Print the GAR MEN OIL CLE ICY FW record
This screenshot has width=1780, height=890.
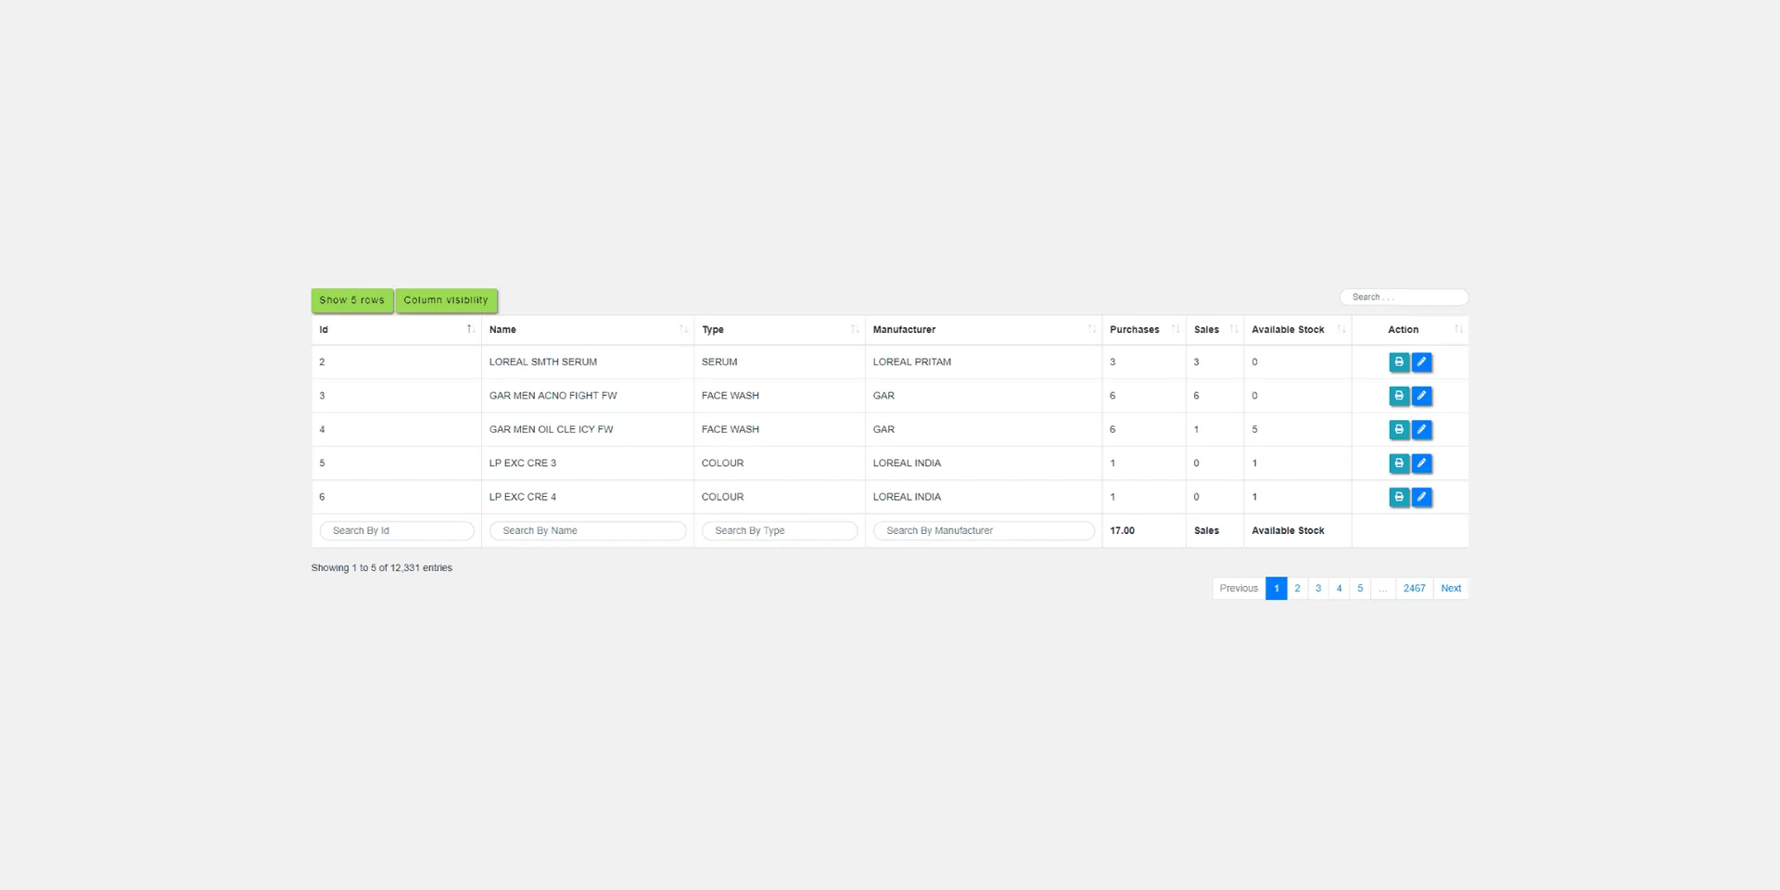pos(1399,429)
